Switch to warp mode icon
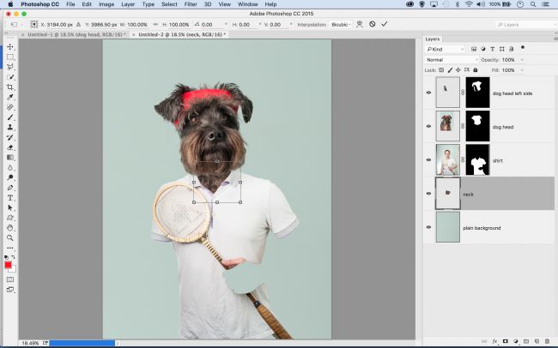Screen dimensions: 558x348 point(360,24)
